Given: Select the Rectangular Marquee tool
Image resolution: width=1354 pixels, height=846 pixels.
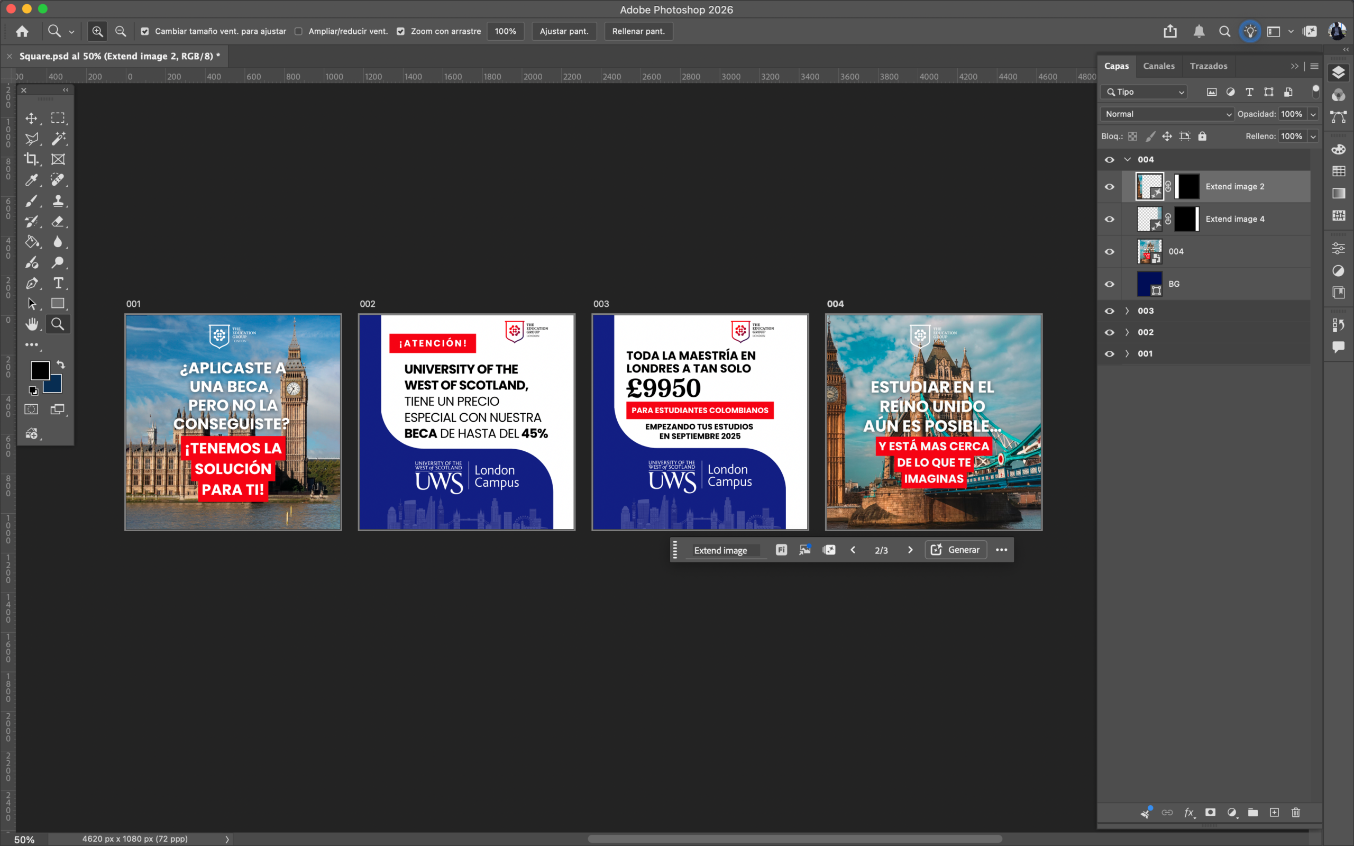Looking at the screenshot, I should click(58, 118).
